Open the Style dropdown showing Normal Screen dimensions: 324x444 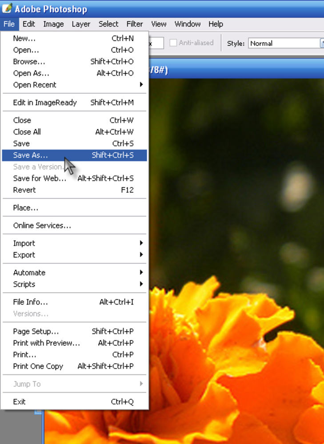click(x=286, y=44)
